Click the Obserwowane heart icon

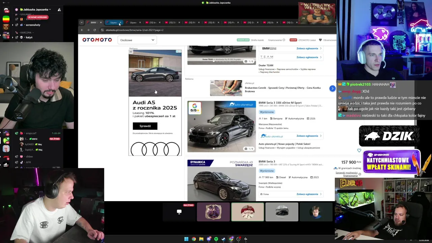(x=320, y=40)
